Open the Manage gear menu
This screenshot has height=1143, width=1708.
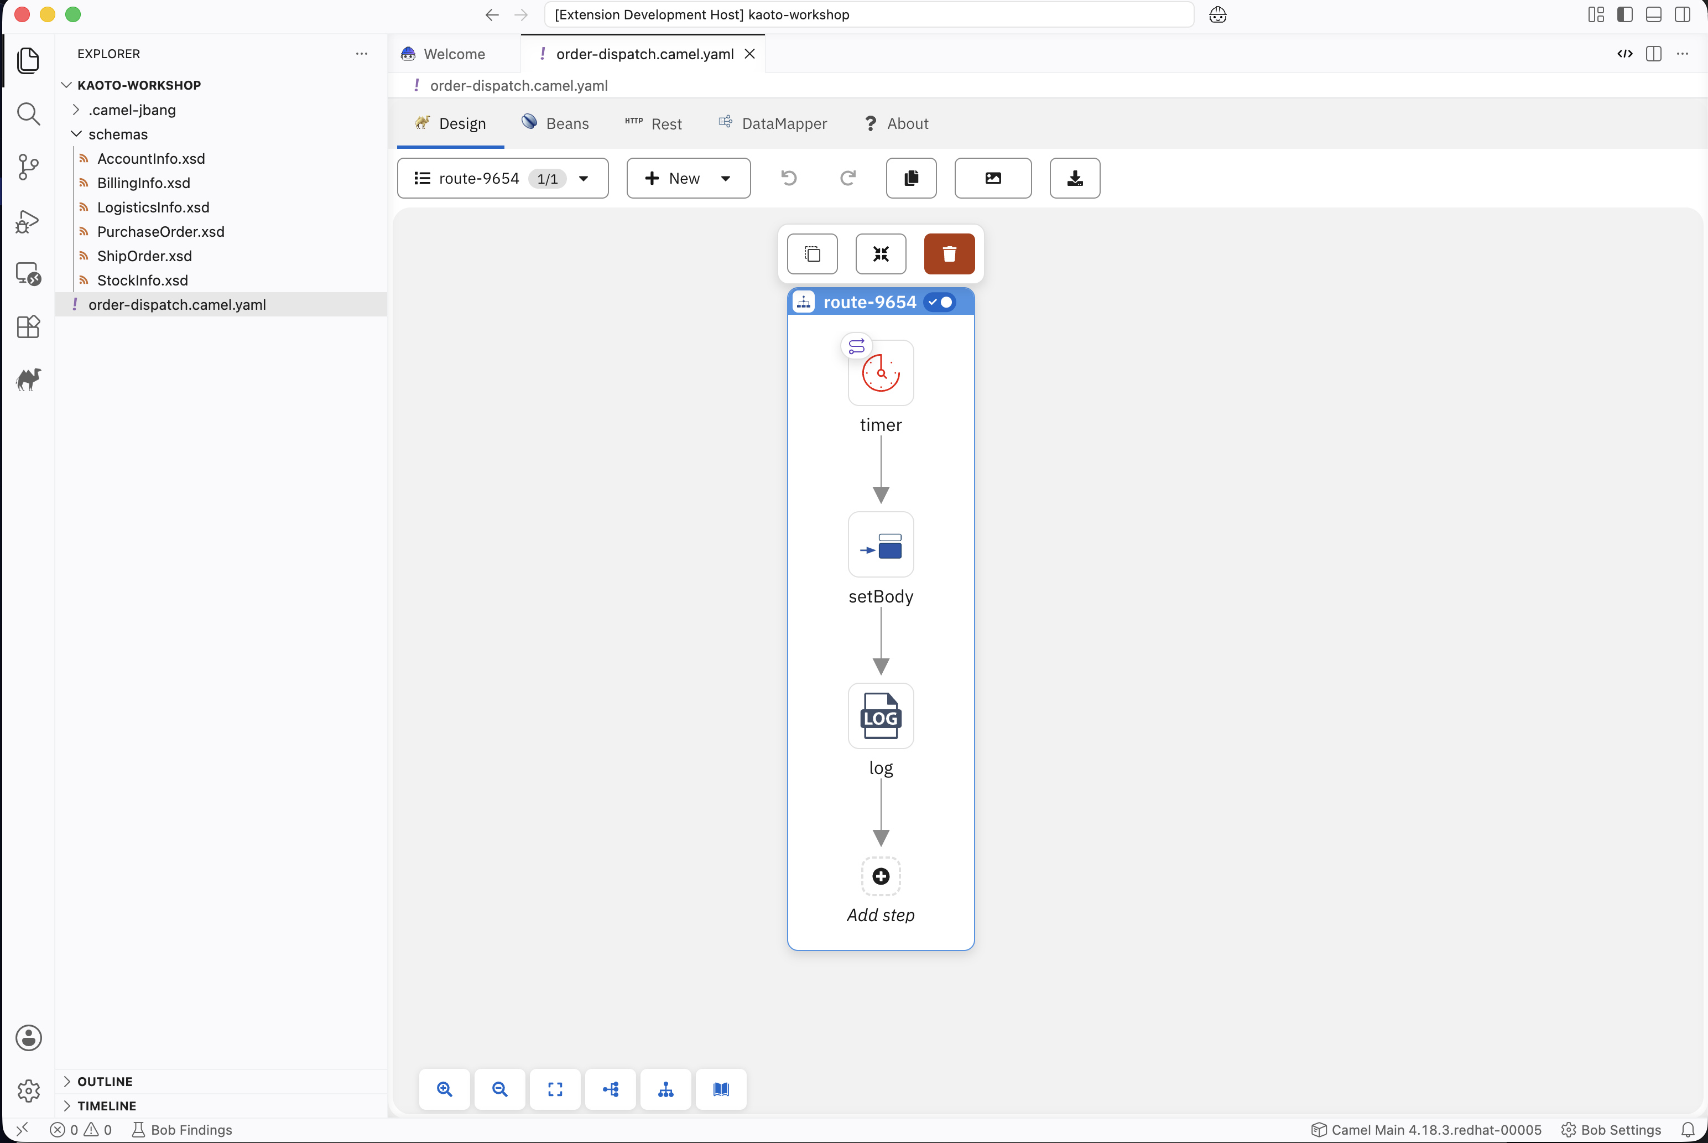[x=28, y=1090]
